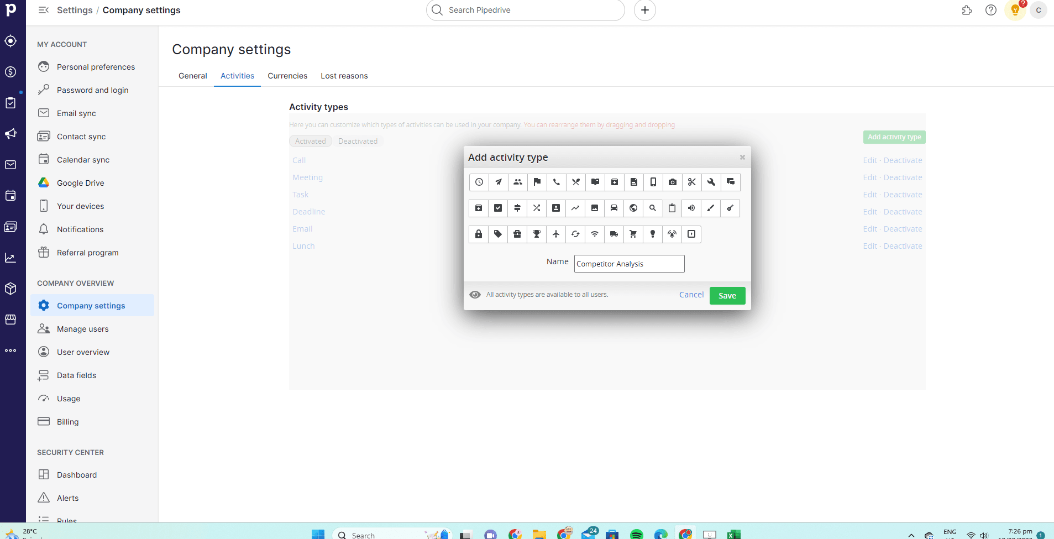
Task: Open the help question mark icon
Action: pos(991,10)
